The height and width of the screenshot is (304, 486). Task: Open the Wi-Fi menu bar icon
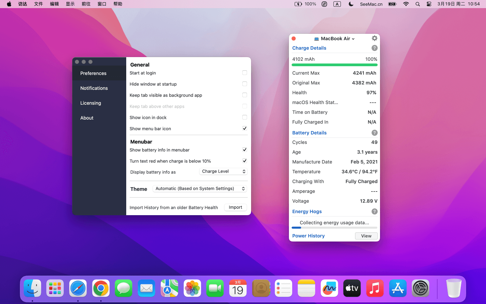tap(406, 4)
